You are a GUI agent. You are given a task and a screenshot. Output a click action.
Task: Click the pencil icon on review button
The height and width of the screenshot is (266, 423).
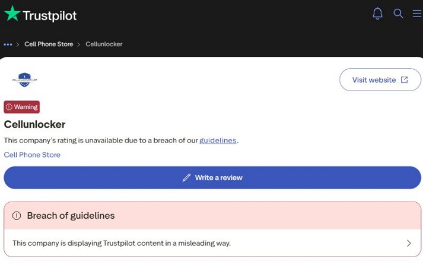pos(186,177)
